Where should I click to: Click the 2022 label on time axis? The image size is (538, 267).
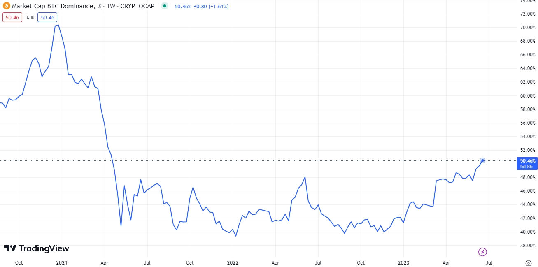pos(233,262)
